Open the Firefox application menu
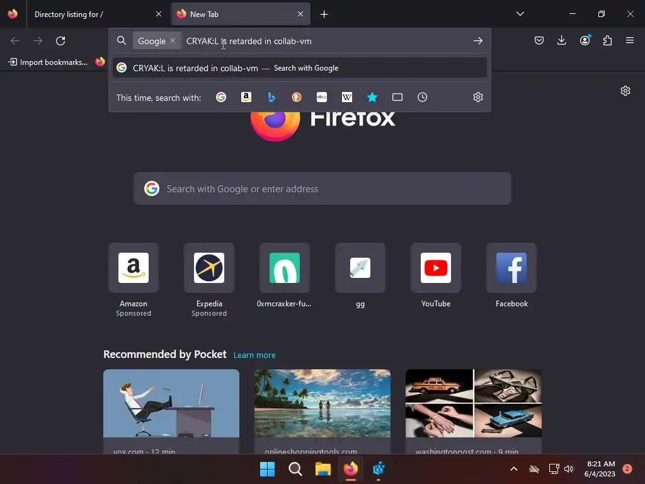The height and width of the screenshot is (484, 645). [630, 40]
